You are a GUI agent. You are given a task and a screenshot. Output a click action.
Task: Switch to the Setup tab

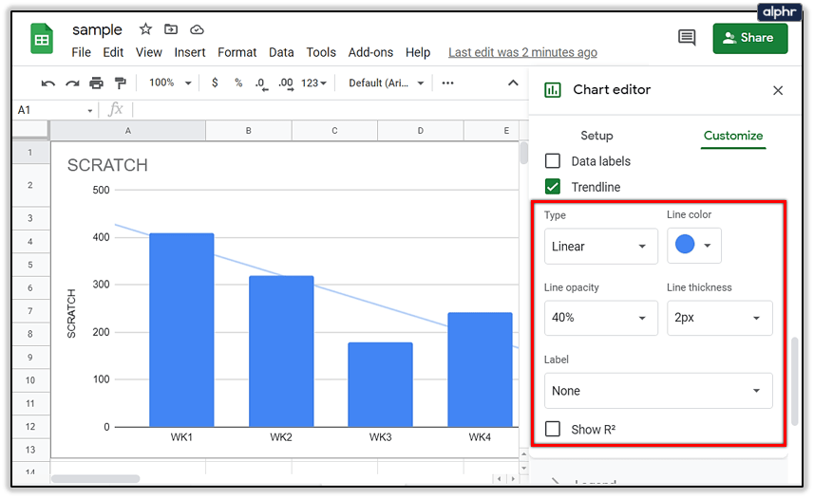coord(596,136)
